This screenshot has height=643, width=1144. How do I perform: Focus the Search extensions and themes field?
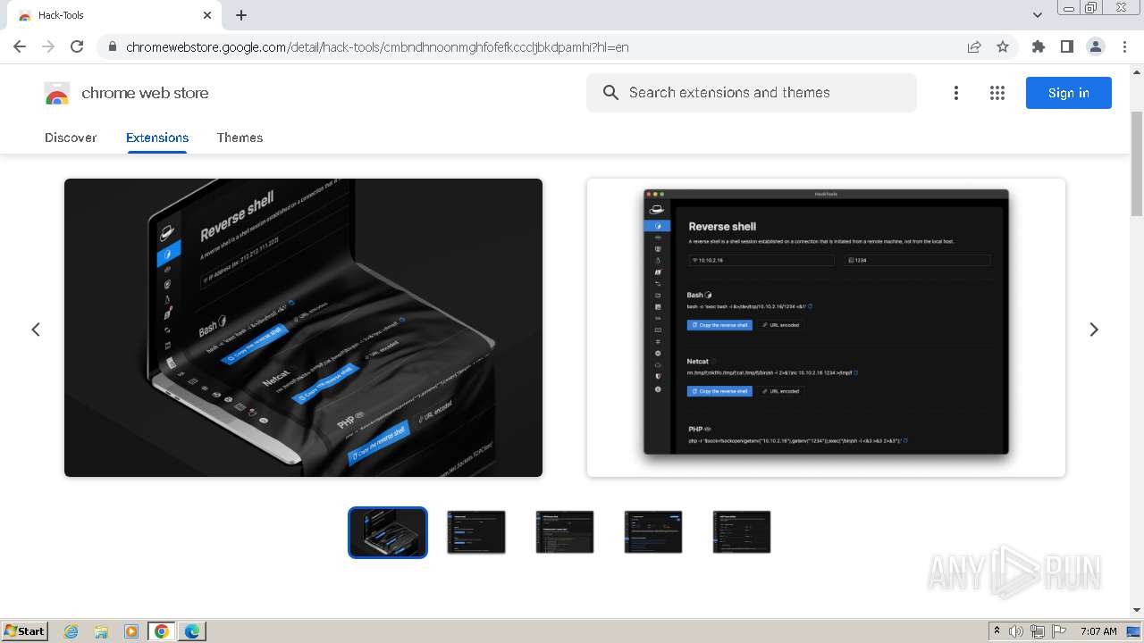(752, 93)
